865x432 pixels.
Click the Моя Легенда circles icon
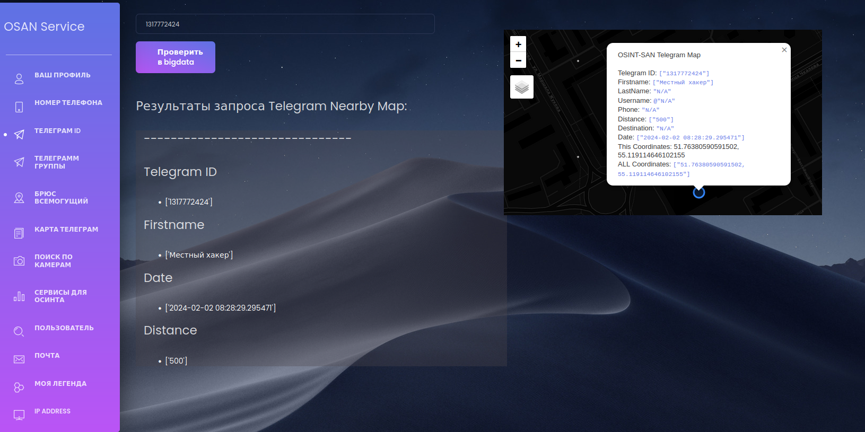pos(19,387)
